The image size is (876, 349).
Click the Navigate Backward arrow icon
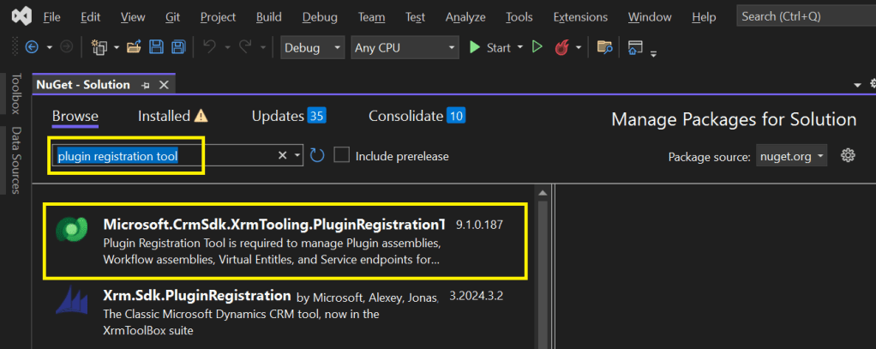pyautogui.click(x=33, y=47)
